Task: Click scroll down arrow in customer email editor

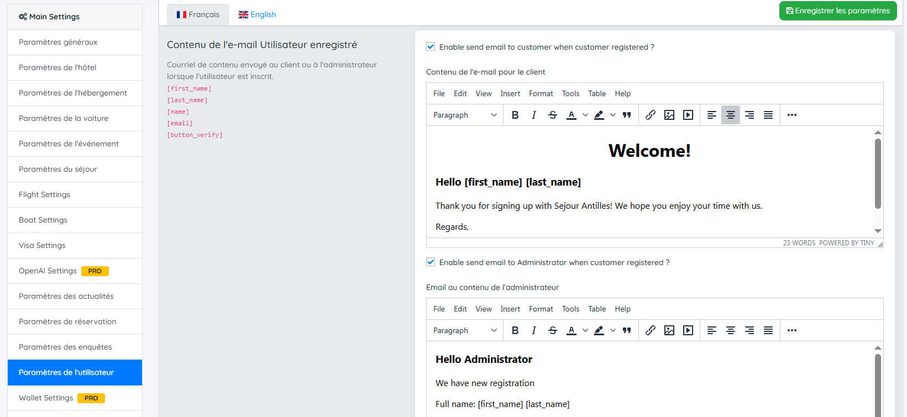Action: click(x=878, y=231)
